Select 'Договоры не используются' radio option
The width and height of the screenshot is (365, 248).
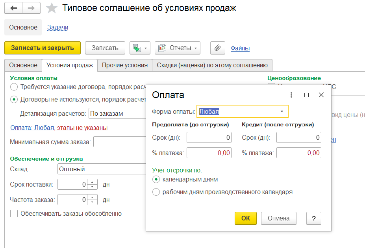coord(14,100)
